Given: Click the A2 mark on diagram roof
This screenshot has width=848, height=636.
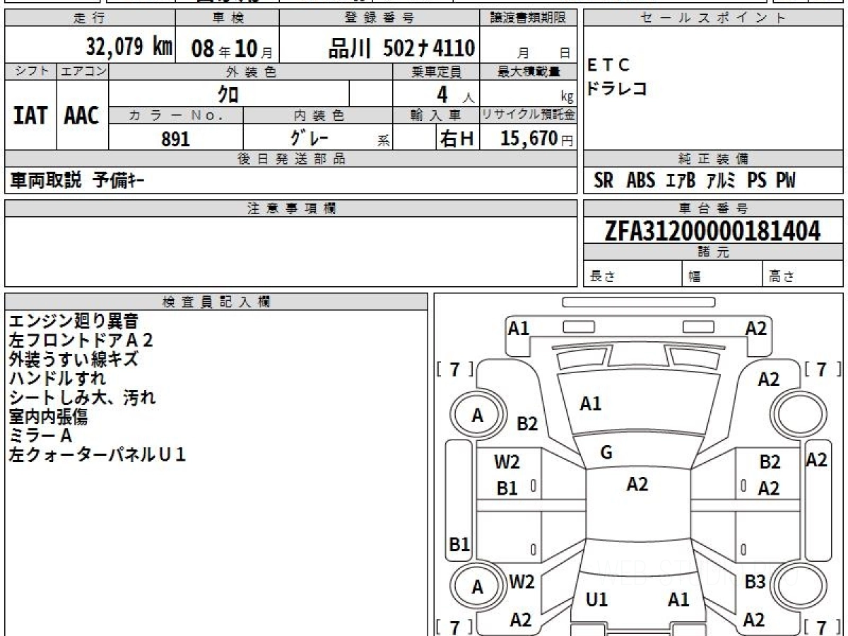Looking at the screenshot, I should pyautogui.click(x=637, y=484).
